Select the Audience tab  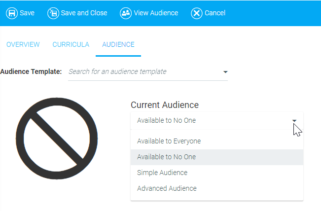(x=118, y=44)
